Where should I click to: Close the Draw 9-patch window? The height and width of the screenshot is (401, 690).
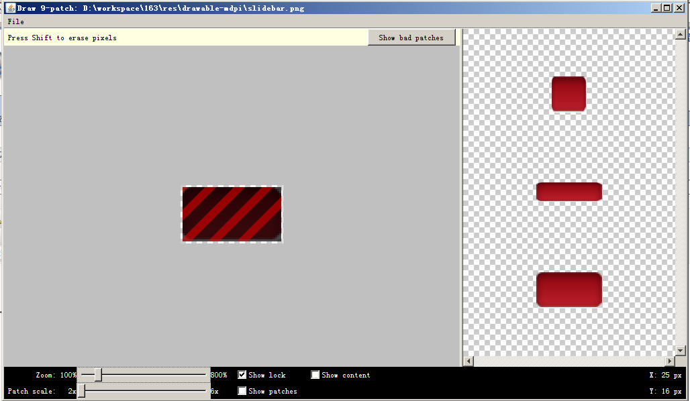(x=679, y=8)
